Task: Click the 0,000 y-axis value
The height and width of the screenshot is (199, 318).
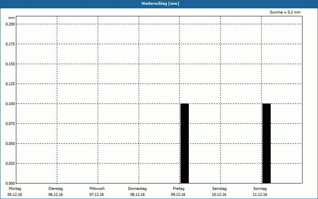Action: 10,183
